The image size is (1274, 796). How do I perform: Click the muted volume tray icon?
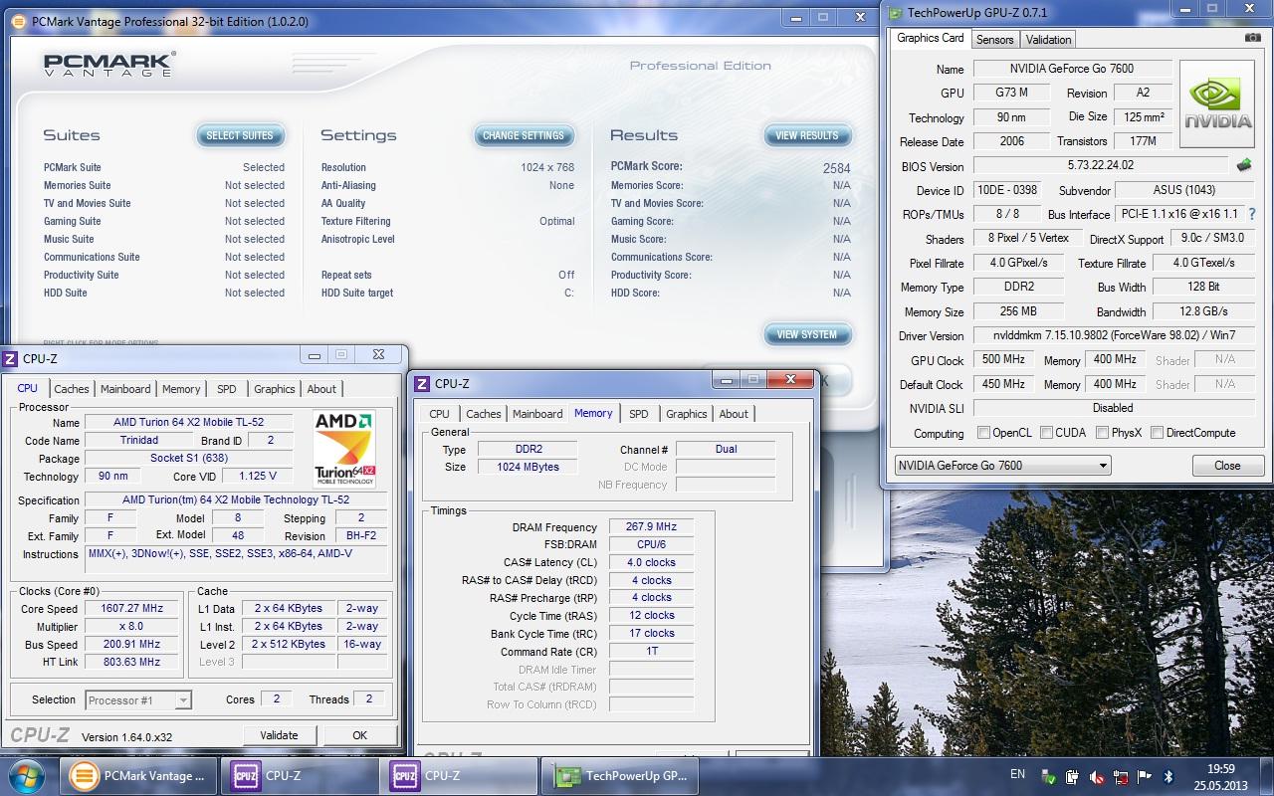click(1096, 776)
